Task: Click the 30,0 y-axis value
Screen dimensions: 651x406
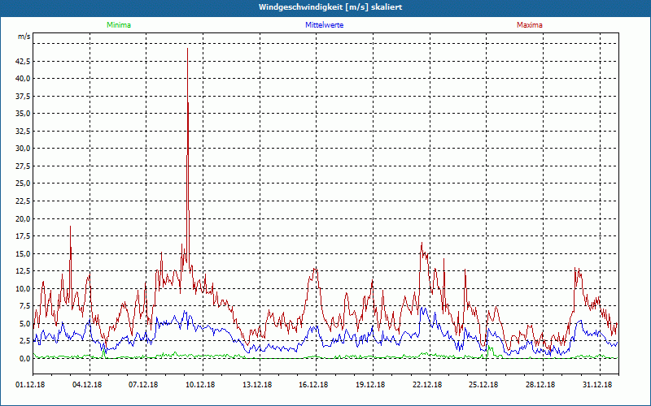Action: [x=23, y=149]
